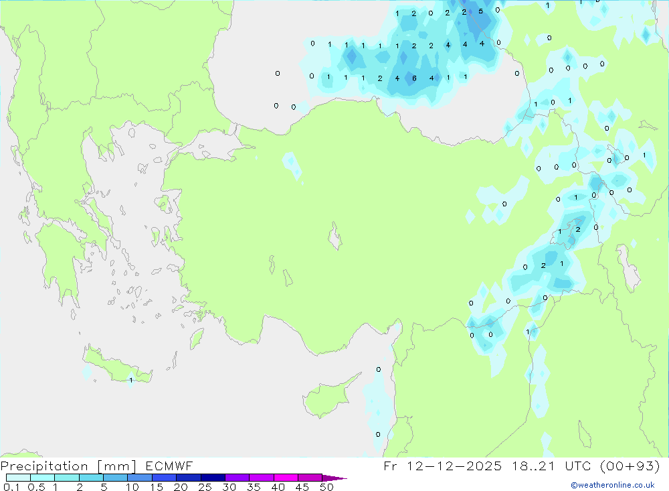Select the 35–40 mm legend color swatch
The image size is (669, 491).
coord(262,478)
